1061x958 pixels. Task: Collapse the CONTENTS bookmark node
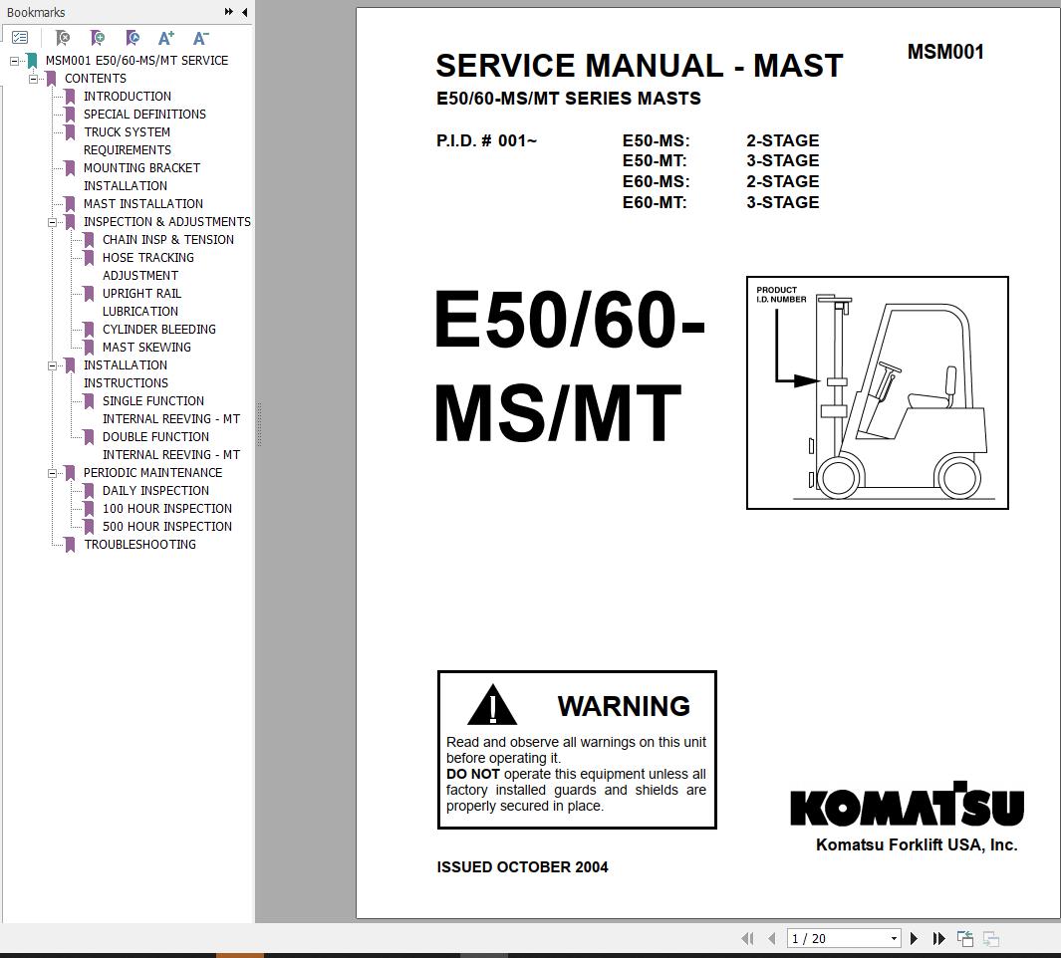31,78
